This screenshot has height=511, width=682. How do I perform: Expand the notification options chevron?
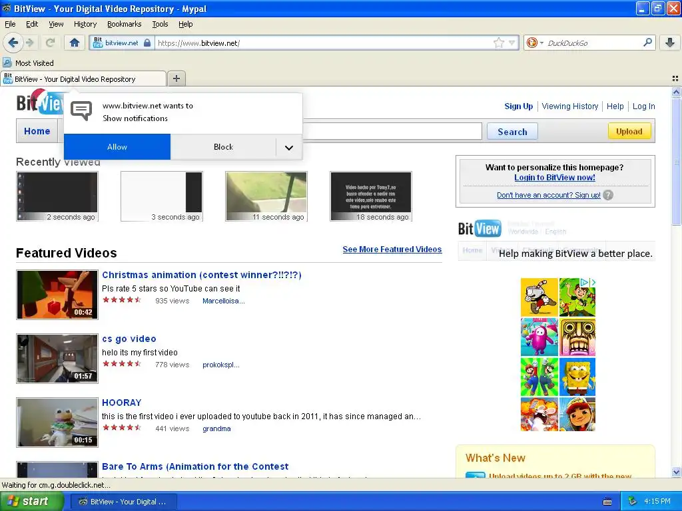pyautogui.click(x=289, y=147)
